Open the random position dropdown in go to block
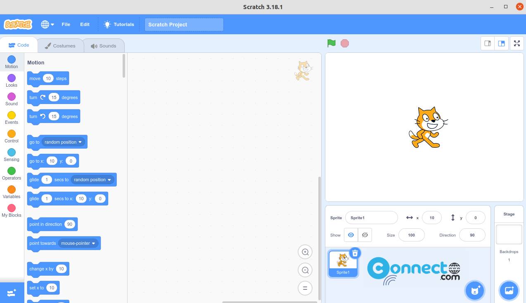This screenshot has width=526, height=303. pos(81,142)
